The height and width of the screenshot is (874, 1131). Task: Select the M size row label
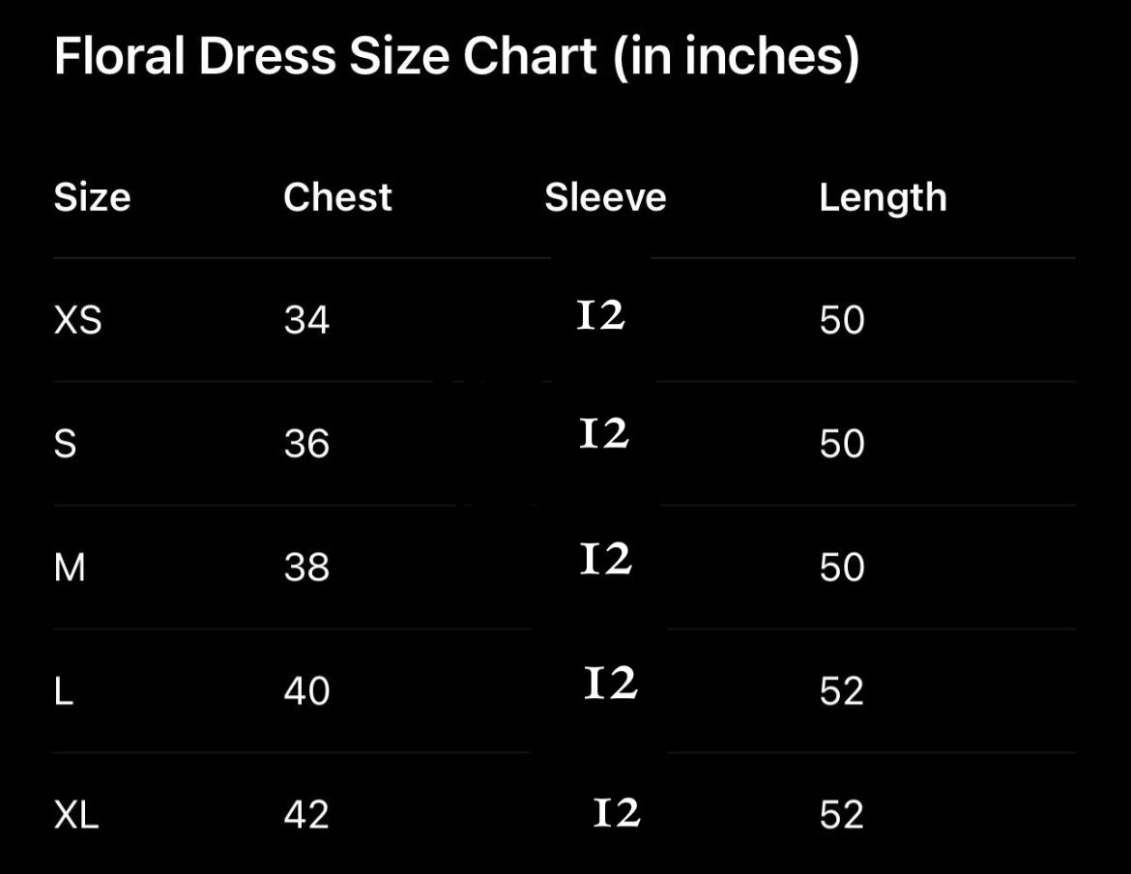[x=70, y=568]
